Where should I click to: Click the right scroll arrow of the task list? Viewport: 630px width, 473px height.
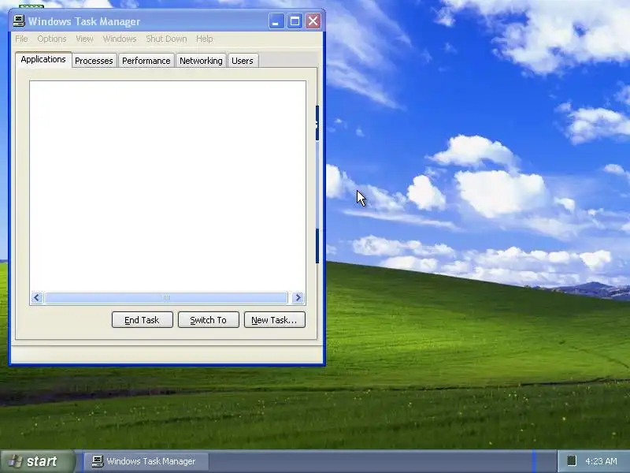298,298
